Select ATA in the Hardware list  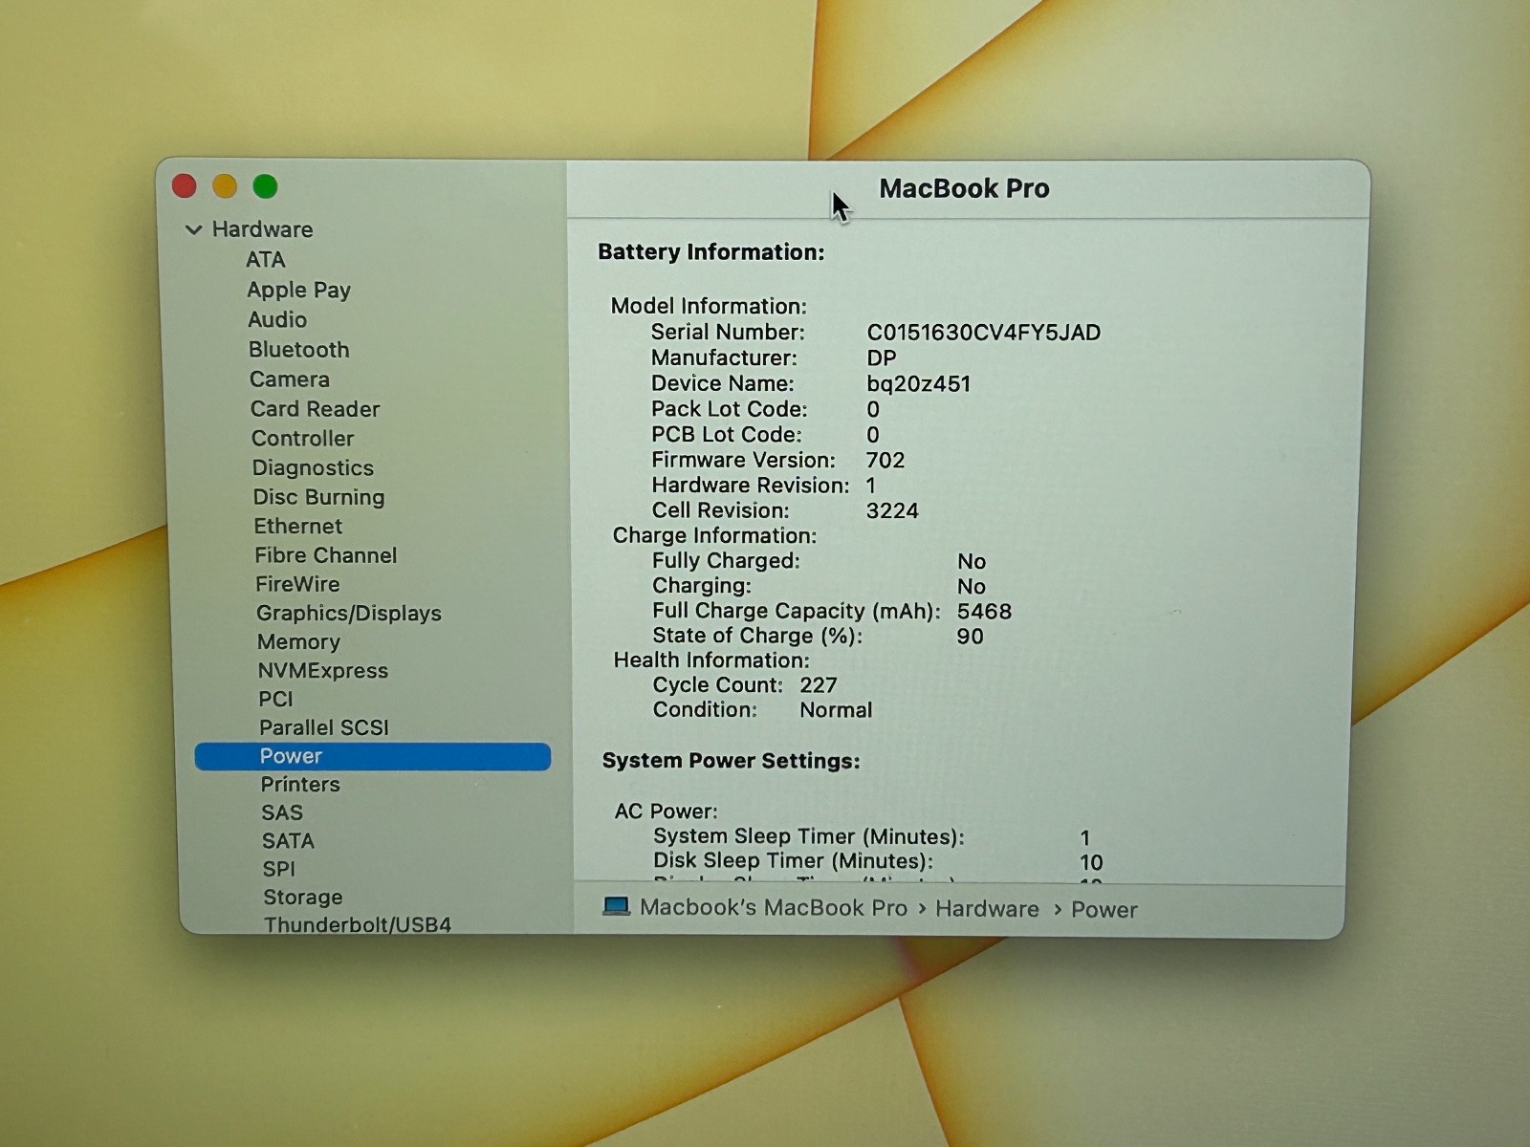click(x=266, y=260)
